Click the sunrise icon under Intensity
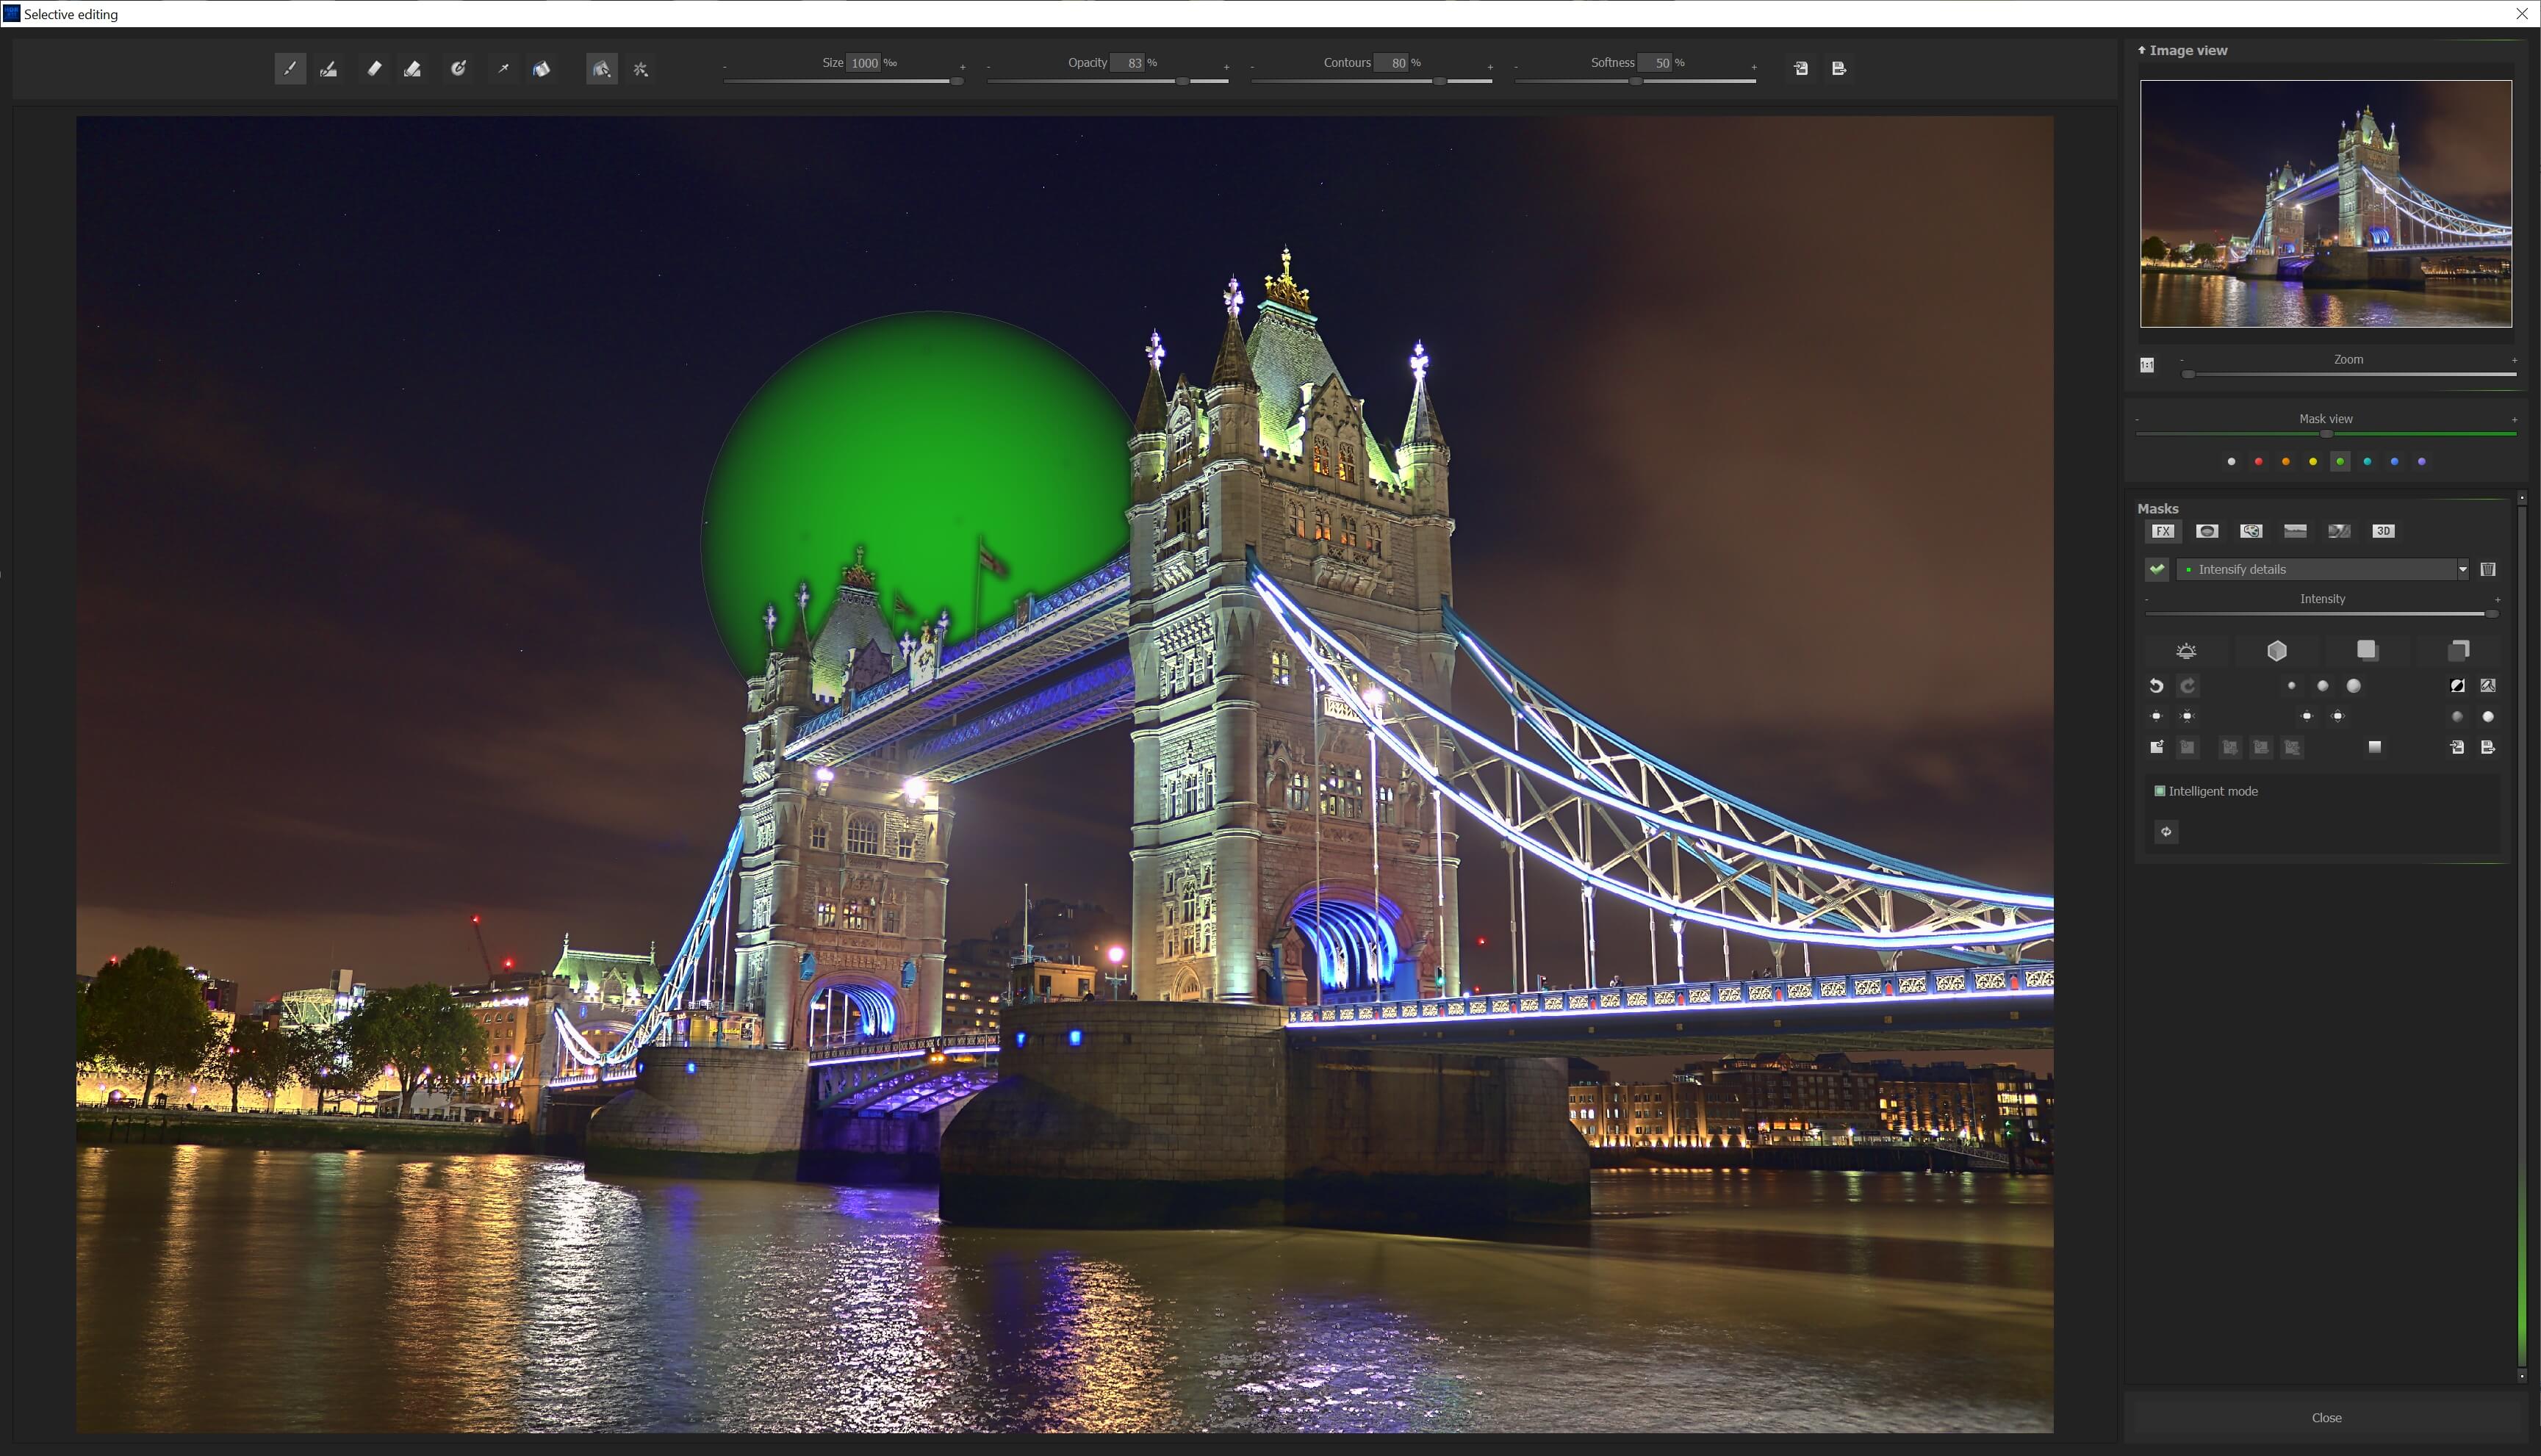2541x1456 pixels. pos(2186,651)
